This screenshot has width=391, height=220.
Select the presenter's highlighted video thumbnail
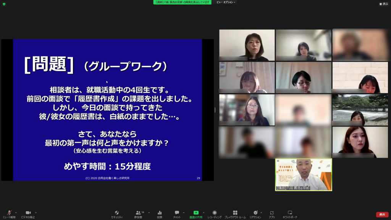tap(304, 175)
